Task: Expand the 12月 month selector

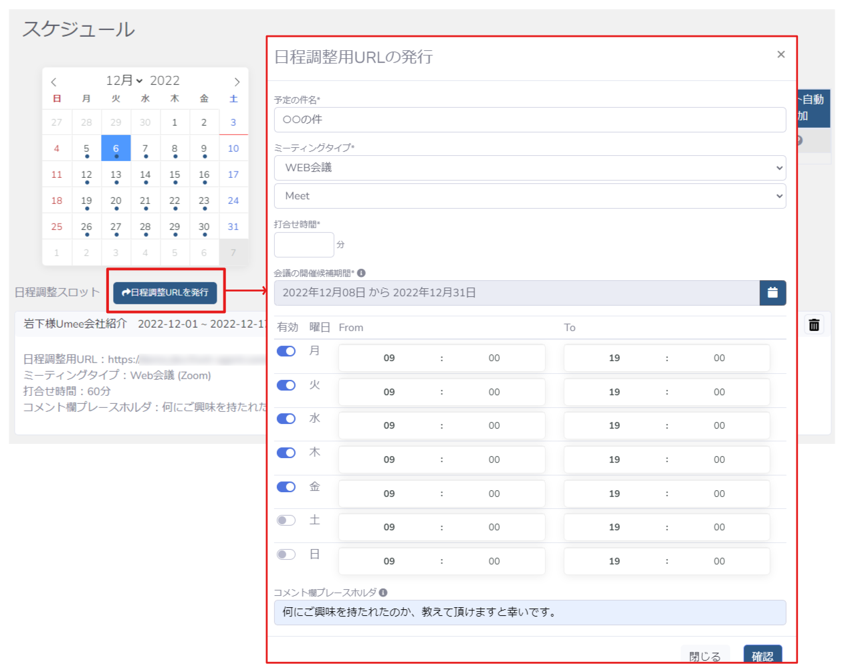Action: click(124, 81)
